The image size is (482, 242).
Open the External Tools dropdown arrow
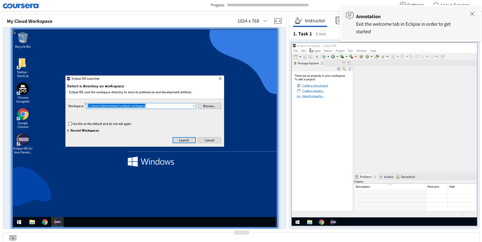pos(355,57)
